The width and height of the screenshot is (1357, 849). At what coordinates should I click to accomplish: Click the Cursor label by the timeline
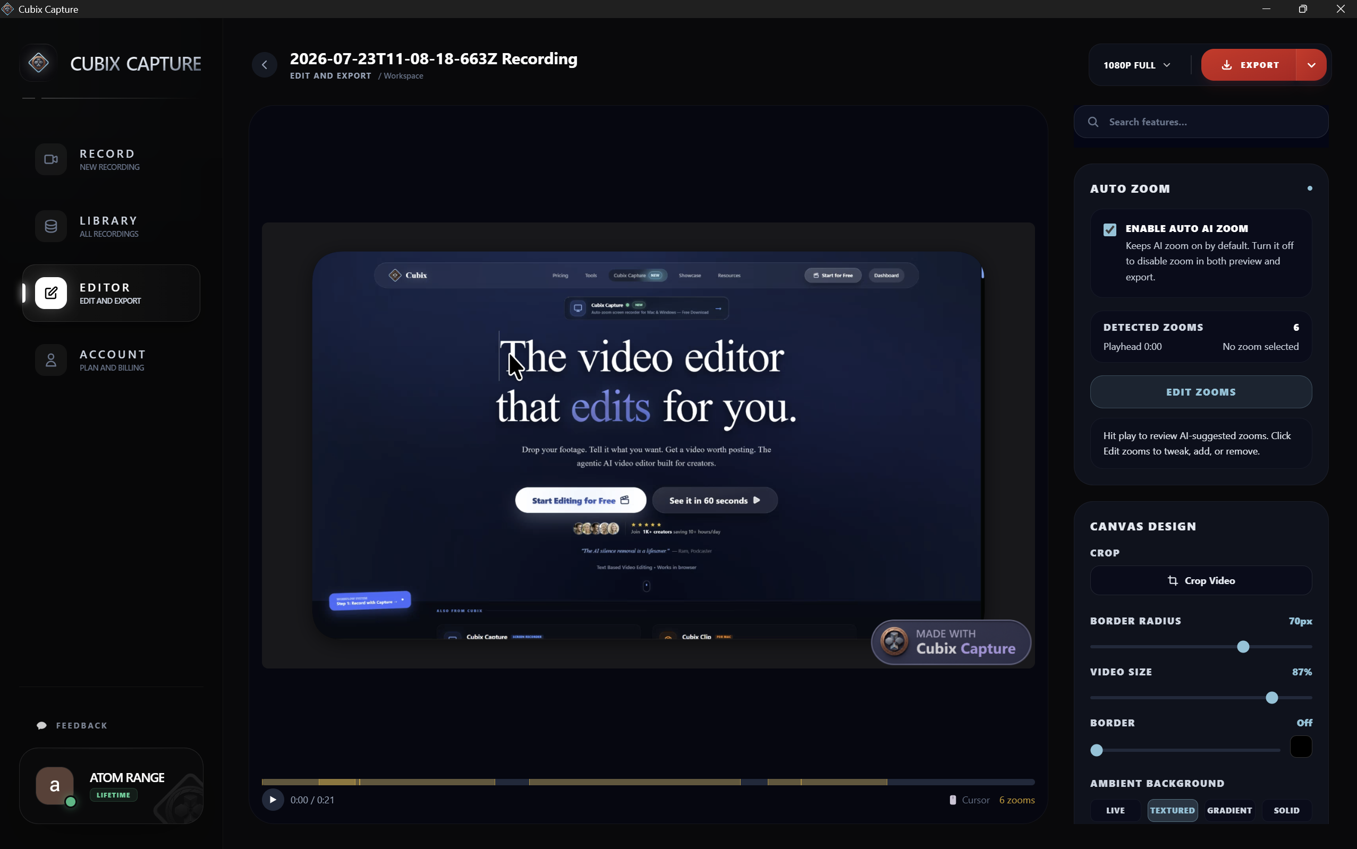(x=976, y=800)
